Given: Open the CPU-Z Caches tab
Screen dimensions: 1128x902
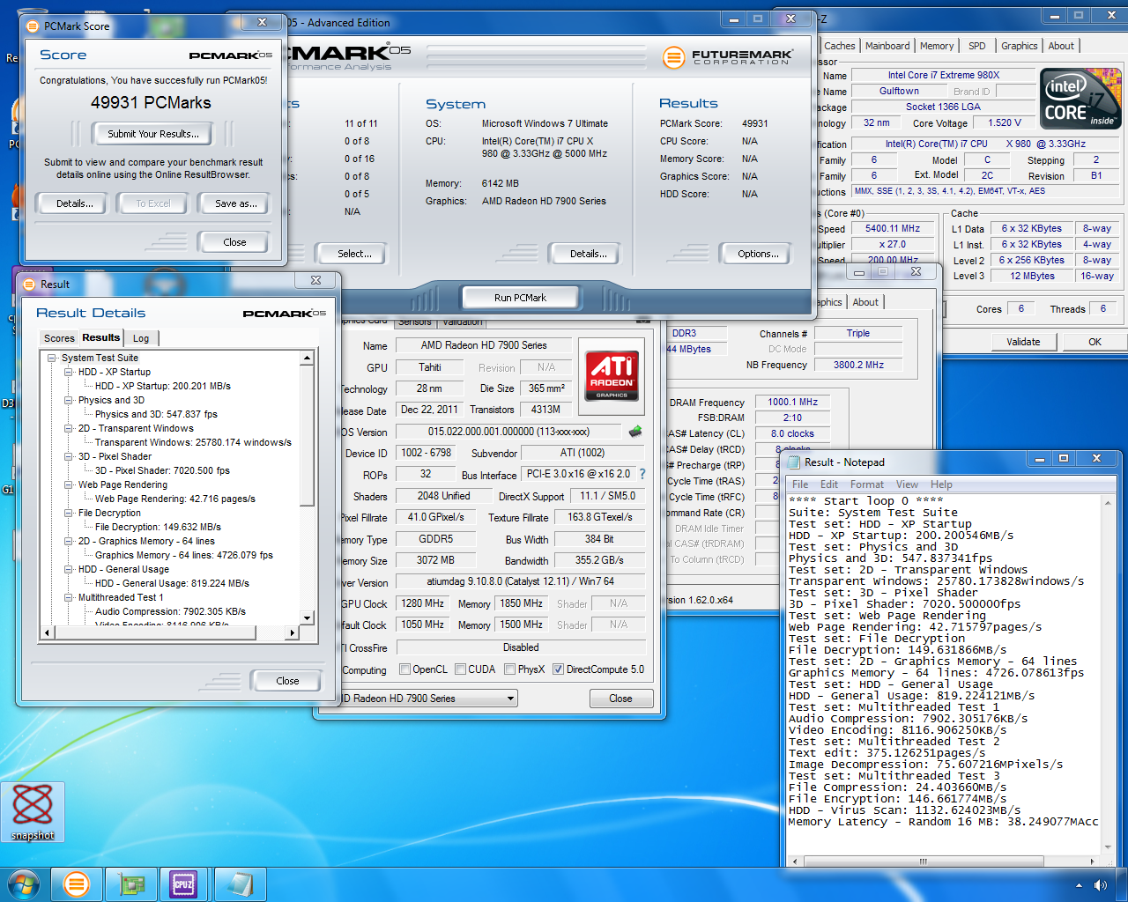Looking at the screenshot, I should (840, 46).
